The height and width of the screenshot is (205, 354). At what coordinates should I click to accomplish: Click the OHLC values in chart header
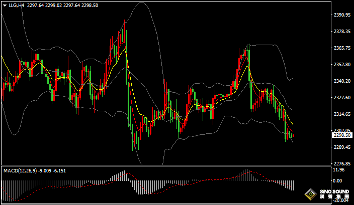pos(62,5)
